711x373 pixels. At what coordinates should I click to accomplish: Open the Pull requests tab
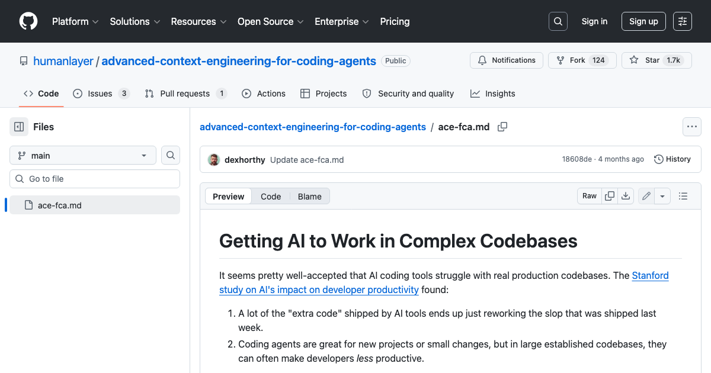click(186, 94)
